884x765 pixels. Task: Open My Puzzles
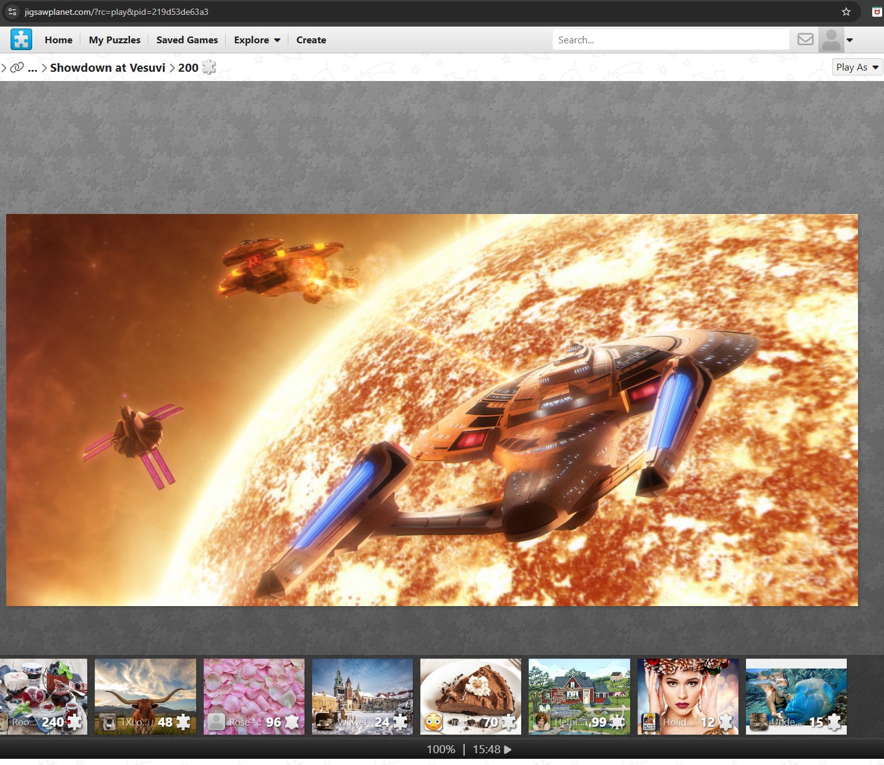tap(115, 40)
